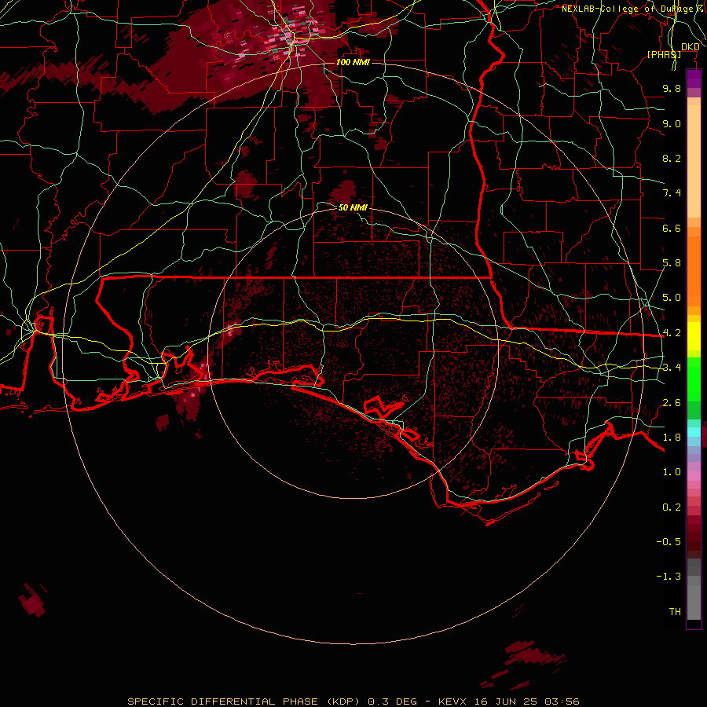Click the 6.6 value on the color scale
The width and height of the screenshot is (707, 707).
672,228
